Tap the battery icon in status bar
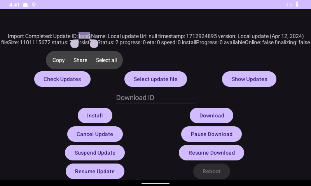 [x=297, y=5]
